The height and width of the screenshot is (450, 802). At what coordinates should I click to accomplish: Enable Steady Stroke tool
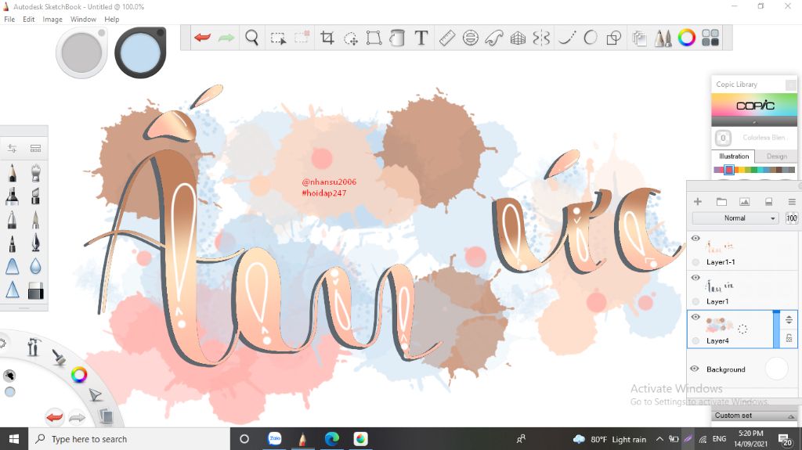566,38
